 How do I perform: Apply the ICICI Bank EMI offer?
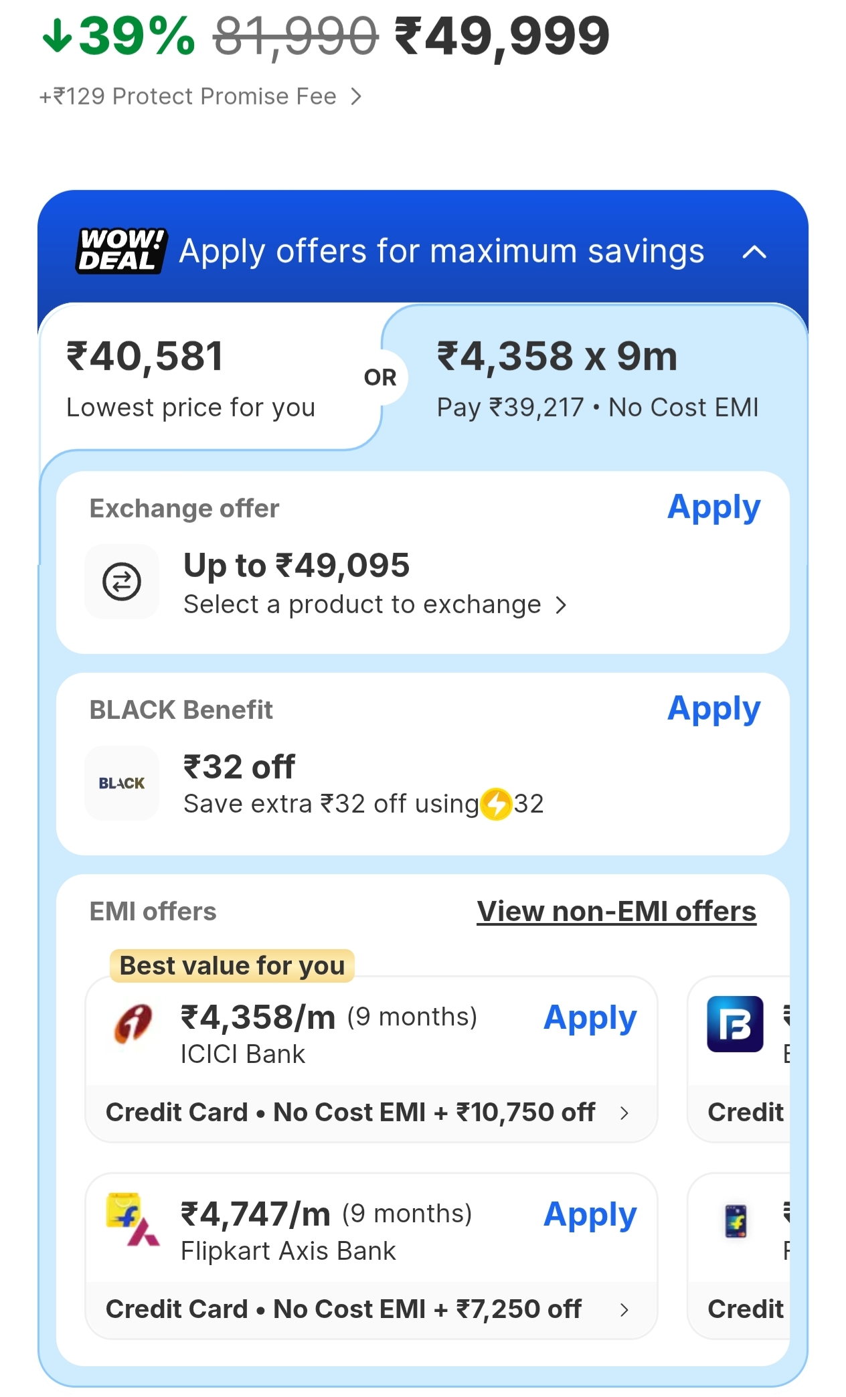590,1019
